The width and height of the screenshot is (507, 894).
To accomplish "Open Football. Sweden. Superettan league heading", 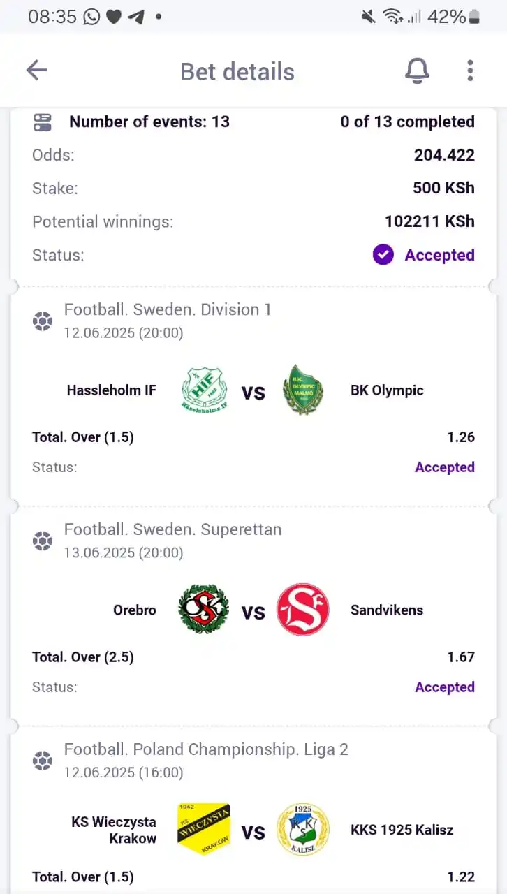I will tap(173, 529).
